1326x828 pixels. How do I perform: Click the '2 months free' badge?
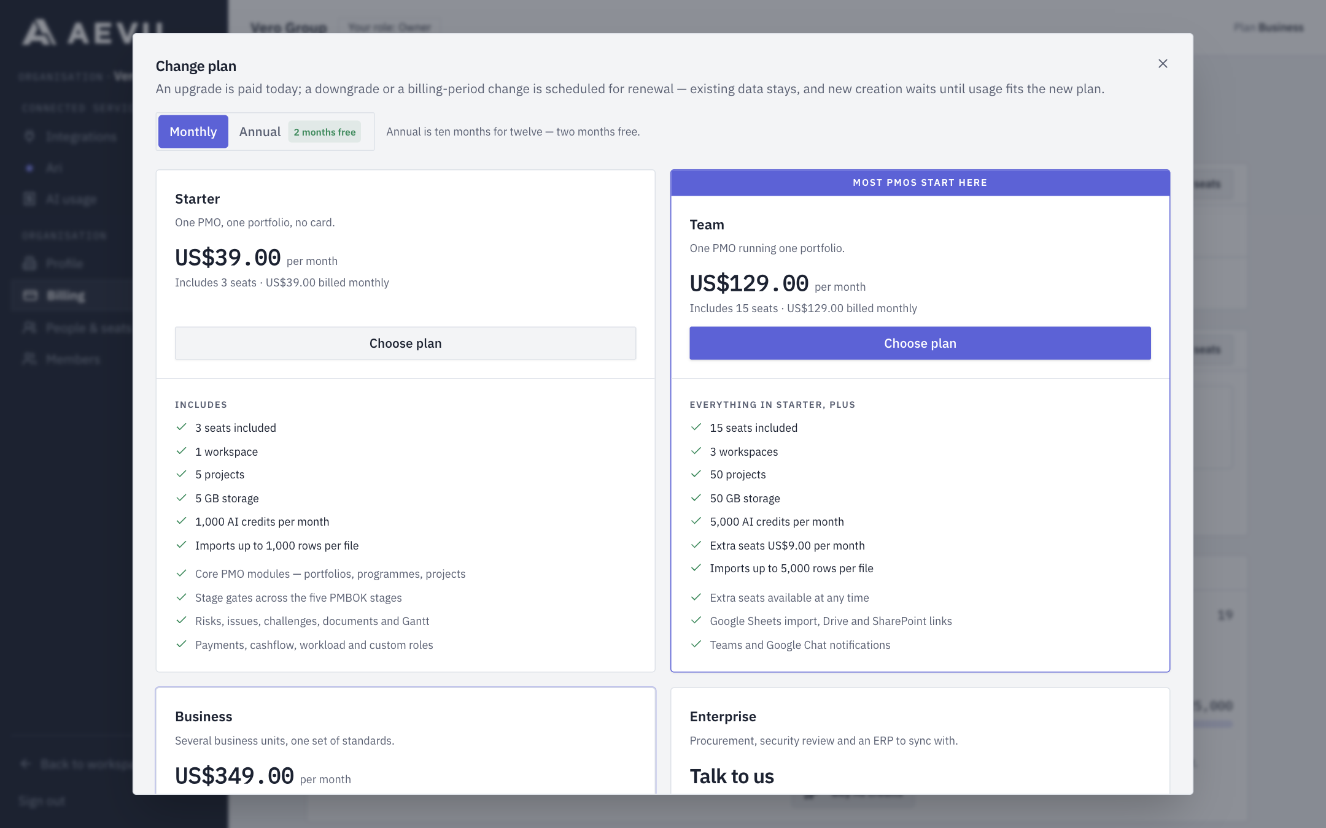click(324, 132)
